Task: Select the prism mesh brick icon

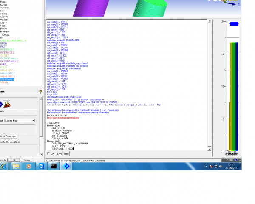Action: pyautogui.click(x=7, y=104)
